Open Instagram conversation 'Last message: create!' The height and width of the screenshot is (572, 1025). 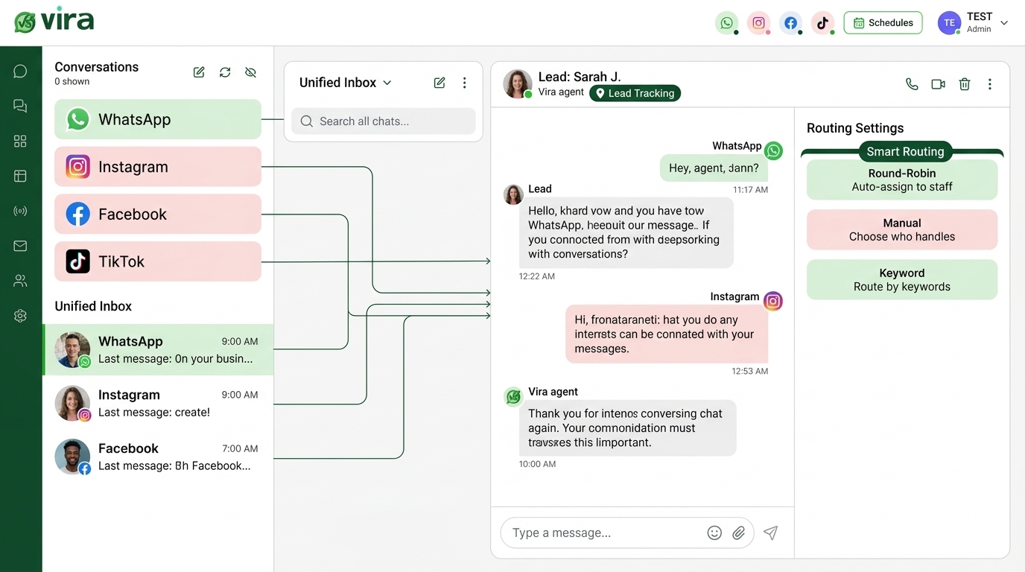158,403
